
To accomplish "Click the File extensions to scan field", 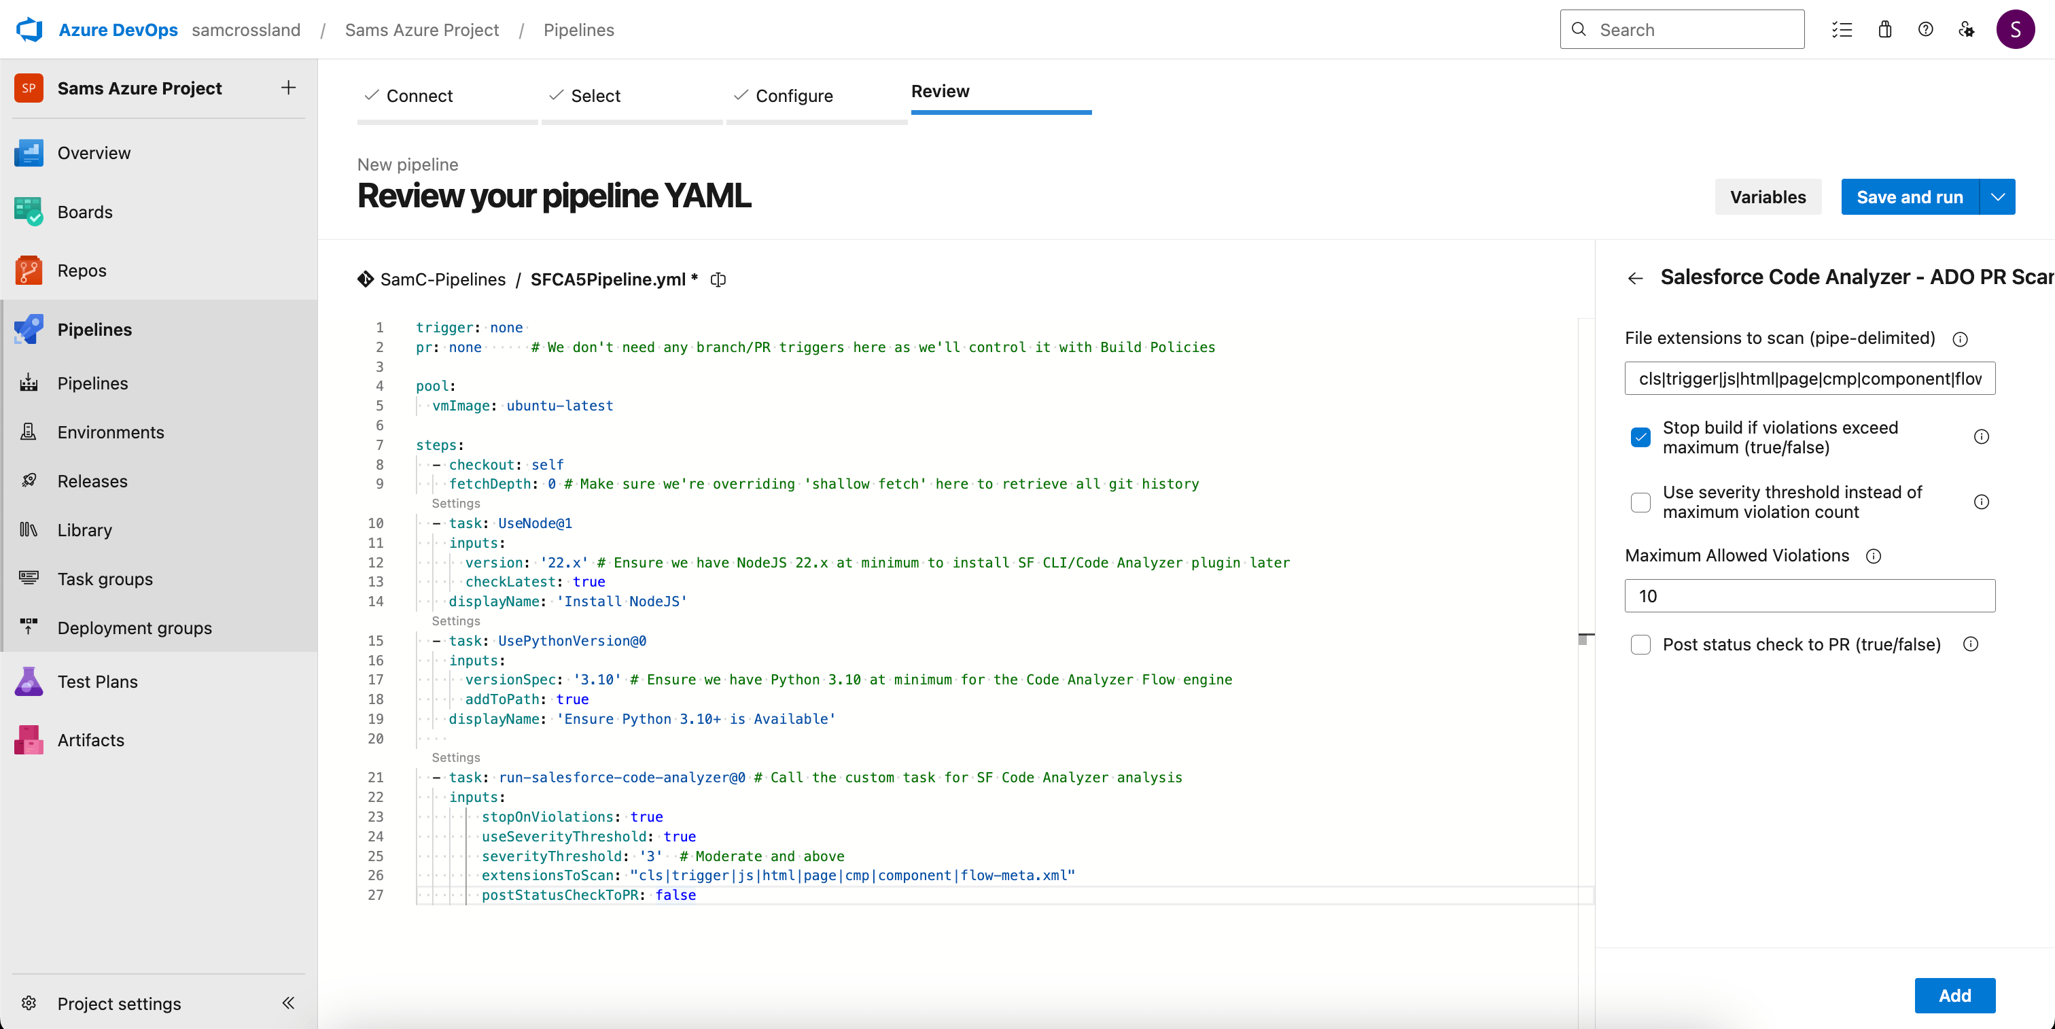I will (1810, 378).
